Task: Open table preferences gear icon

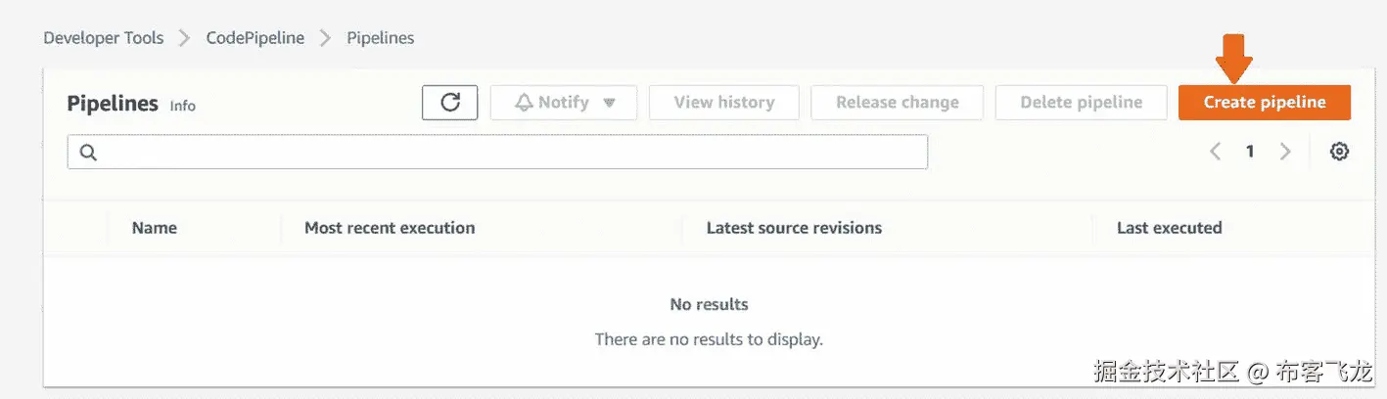Action: coord(1339,152)
